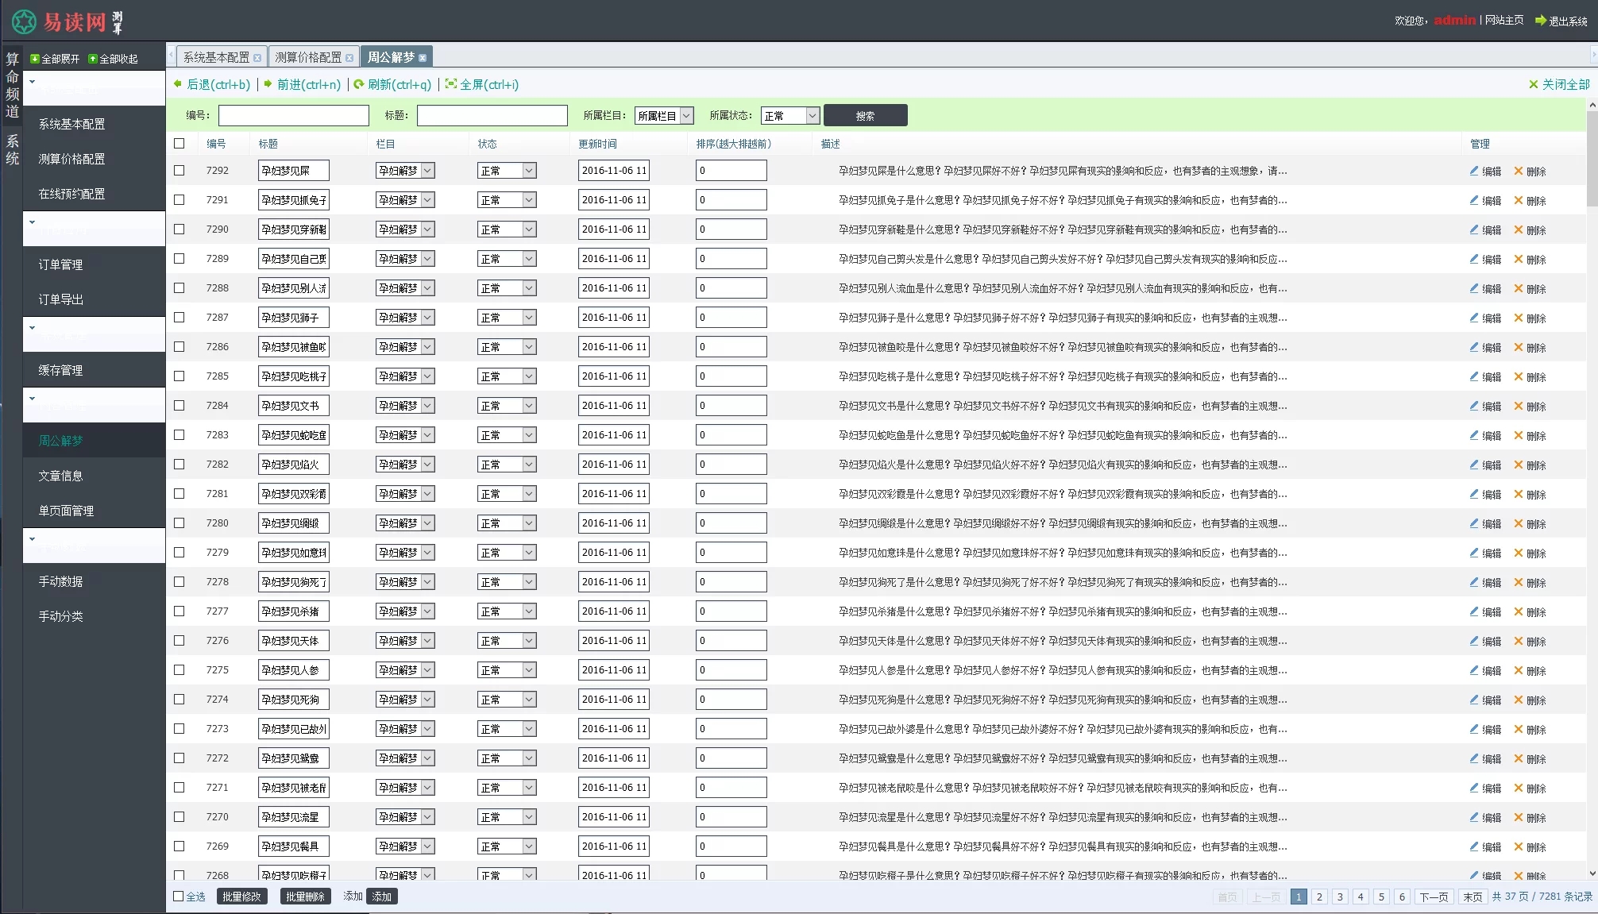Click the expand-all plus icon (全部展开)
Viewport: 1598px width, 914px height.
click(35, 59)
